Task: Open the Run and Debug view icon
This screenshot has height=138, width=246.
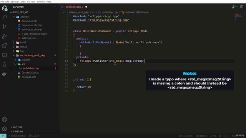Action: coord(4,36)
